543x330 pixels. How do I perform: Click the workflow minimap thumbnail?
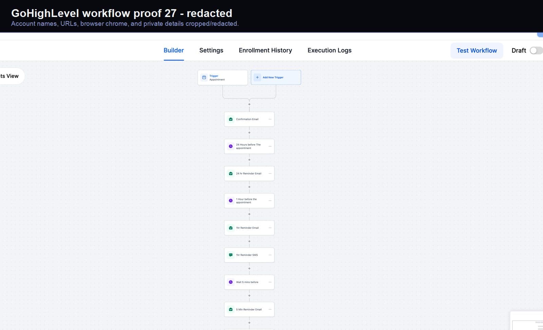click(x=527, y=321)
